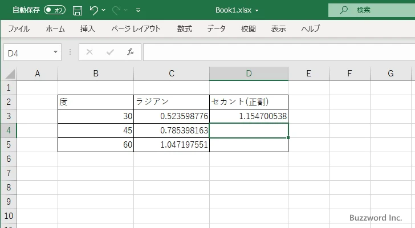Select column D header
Screen dimensions: 415x228
[x=249, y=74]
